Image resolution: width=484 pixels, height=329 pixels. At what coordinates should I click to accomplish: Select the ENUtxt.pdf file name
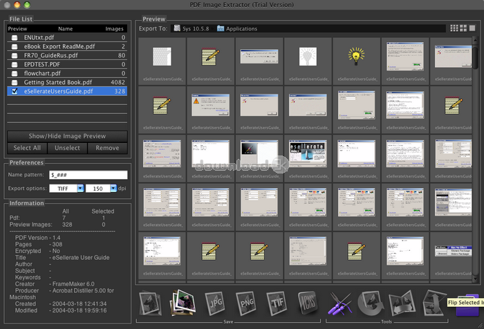tap(39, 37)
